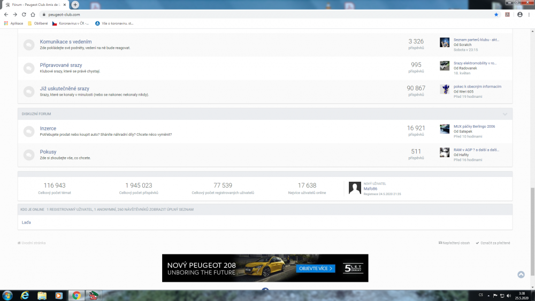The image size is (535, 301).
Task: Open the Inzerce forum
Action: click(48, 128)
